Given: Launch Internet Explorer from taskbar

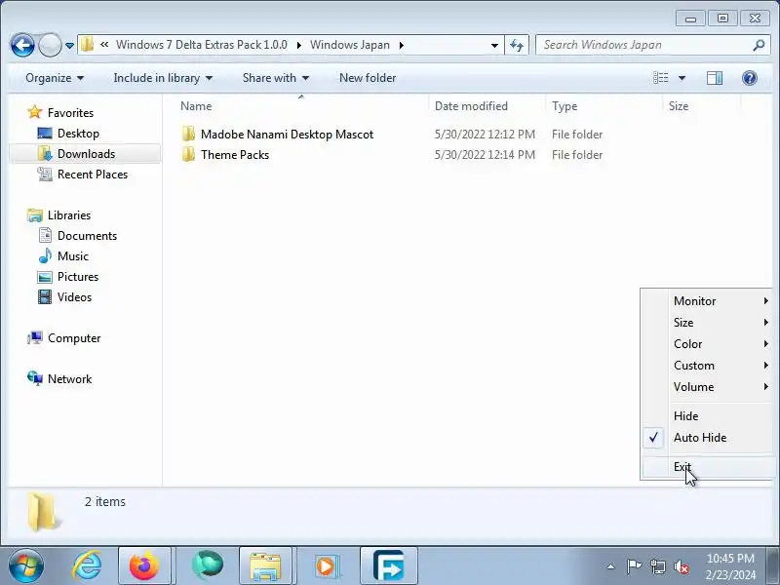Looking at the screenshot, I should (x=87, y=566).
